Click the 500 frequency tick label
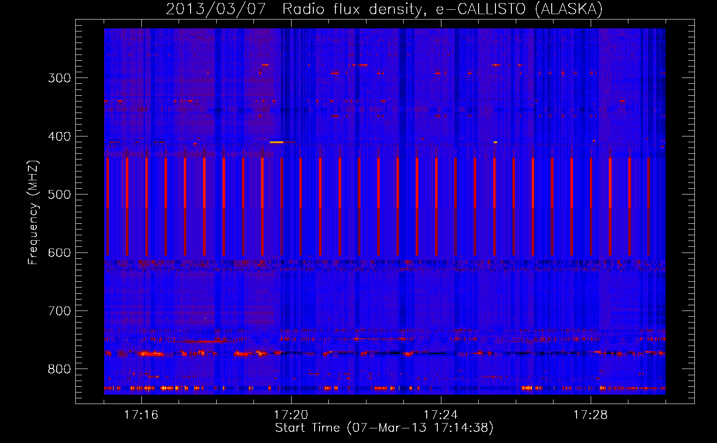717x443 pixels. [x=59, y=194]
